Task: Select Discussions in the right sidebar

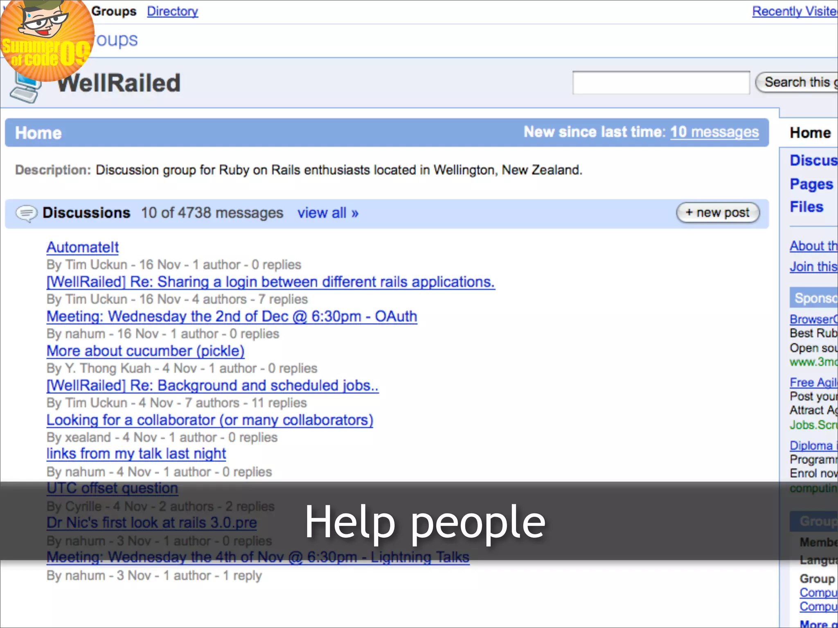Action: click(x=813, y=160)
